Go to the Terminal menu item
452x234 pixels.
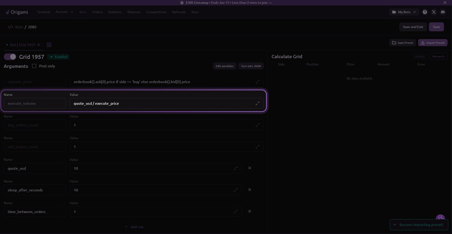click(43, 12)
